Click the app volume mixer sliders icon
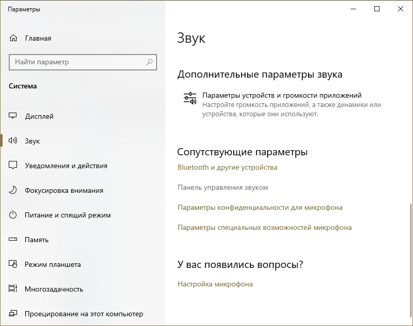This screenshot has width=413, height=326. 190,98
